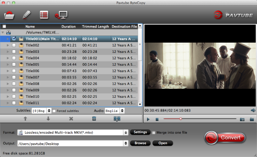Click the Trimmed Length column header
This screenshot has width=257, height=157.
click(x=95, y=26)
